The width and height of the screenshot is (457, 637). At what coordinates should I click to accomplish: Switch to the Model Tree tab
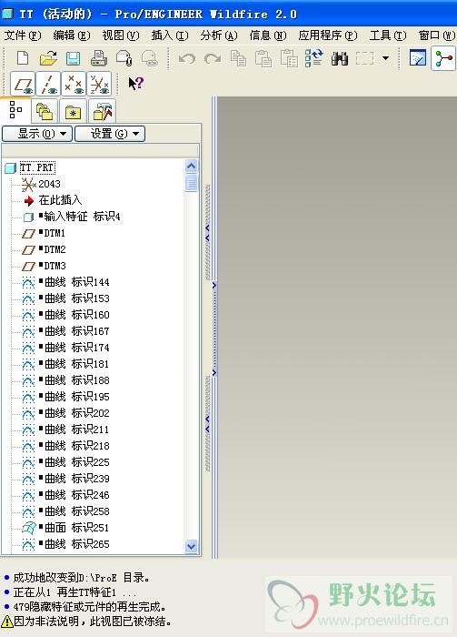click(15, 110)
